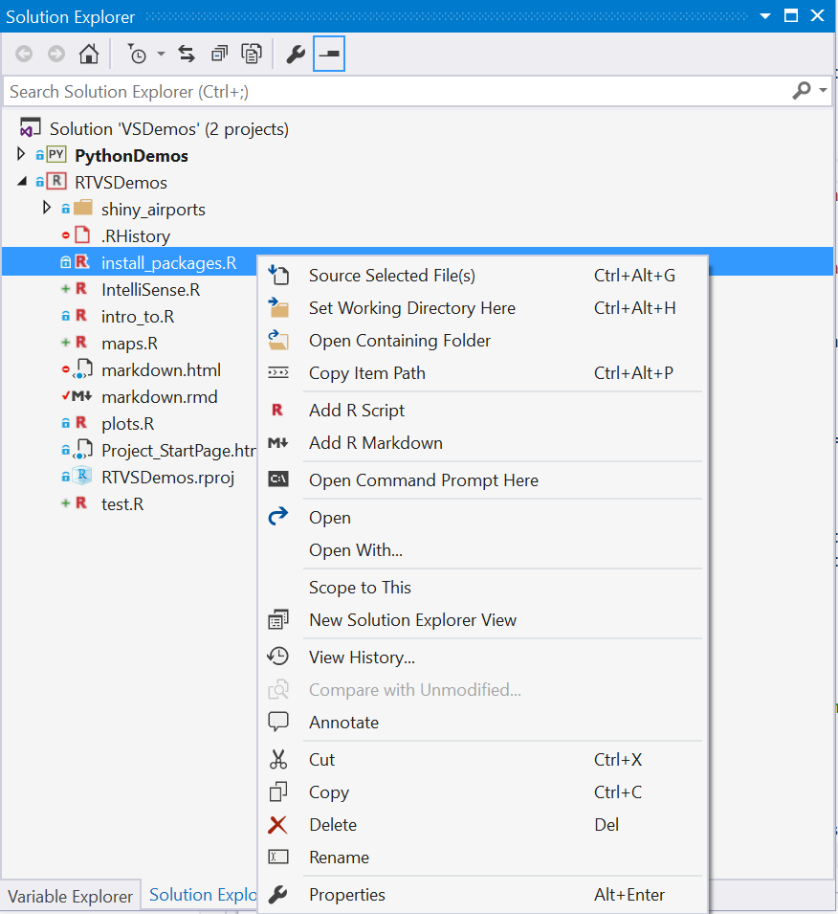Screen dimensions: 838x914
Task: Toggle the Show All Files icon
Action: (x=252, y=55)
